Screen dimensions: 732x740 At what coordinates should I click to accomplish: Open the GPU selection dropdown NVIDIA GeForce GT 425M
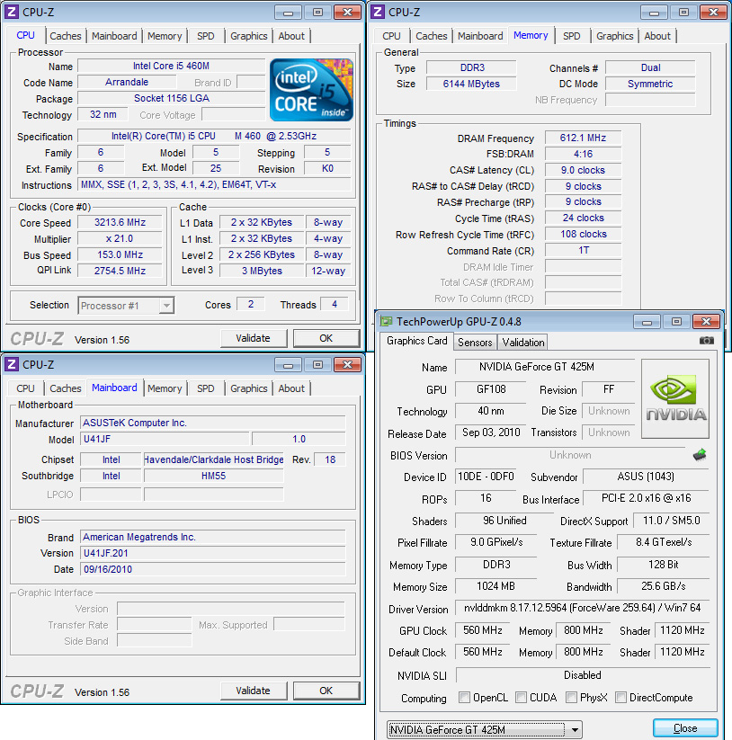pos(484,729)
